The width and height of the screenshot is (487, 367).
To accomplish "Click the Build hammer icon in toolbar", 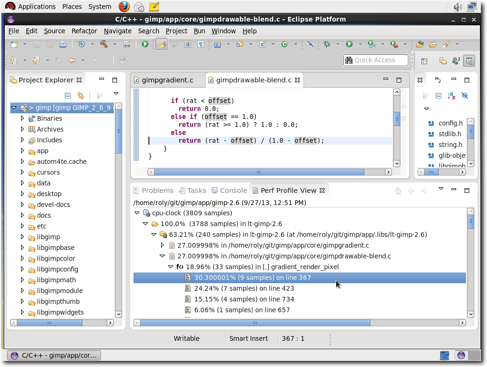I will click(103, 44).
